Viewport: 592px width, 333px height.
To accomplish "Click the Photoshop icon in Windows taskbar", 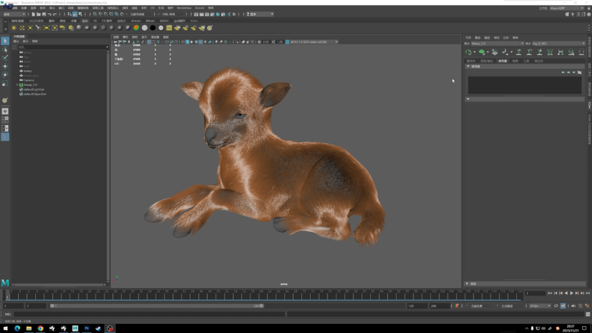I will click(87, 329).
